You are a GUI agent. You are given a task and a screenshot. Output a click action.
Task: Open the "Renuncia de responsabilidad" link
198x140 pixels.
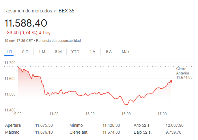pyautogui.click(x=58, y=41)
